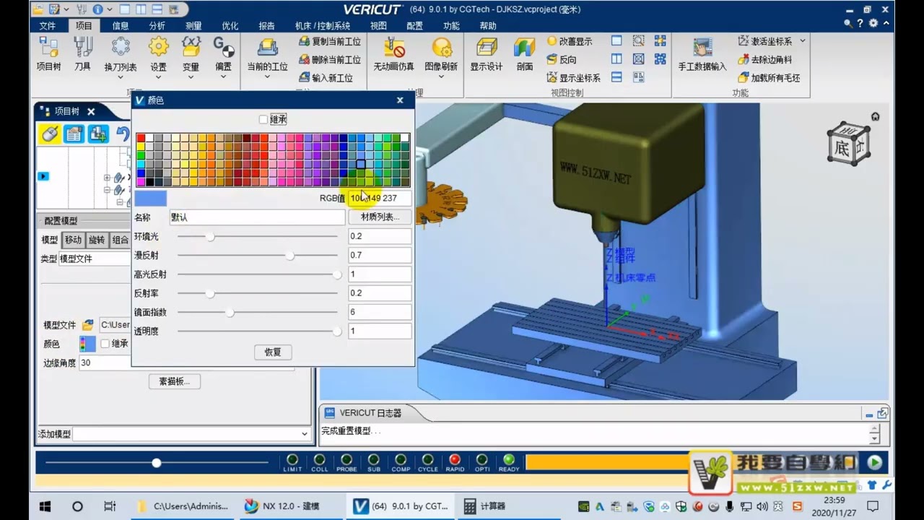Open the 项目树 (project tree) ribbon tool
Screen dimensions: 924x520
coord(48,54)
